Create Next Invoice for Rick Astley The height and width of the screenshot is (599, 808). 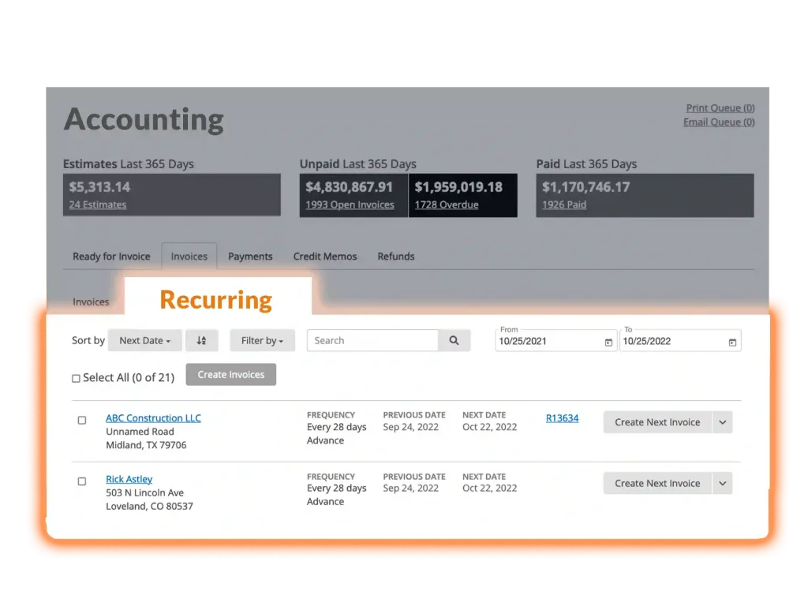click(657, 484)
